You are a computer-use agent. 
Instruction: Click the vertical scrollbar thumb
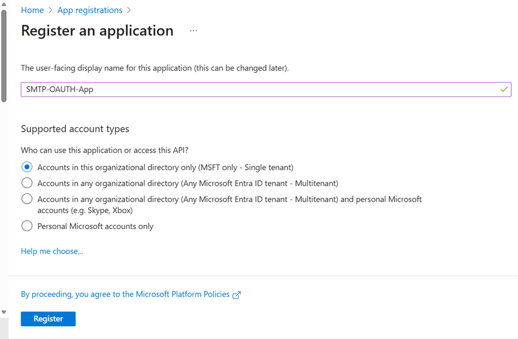[4, 56]
